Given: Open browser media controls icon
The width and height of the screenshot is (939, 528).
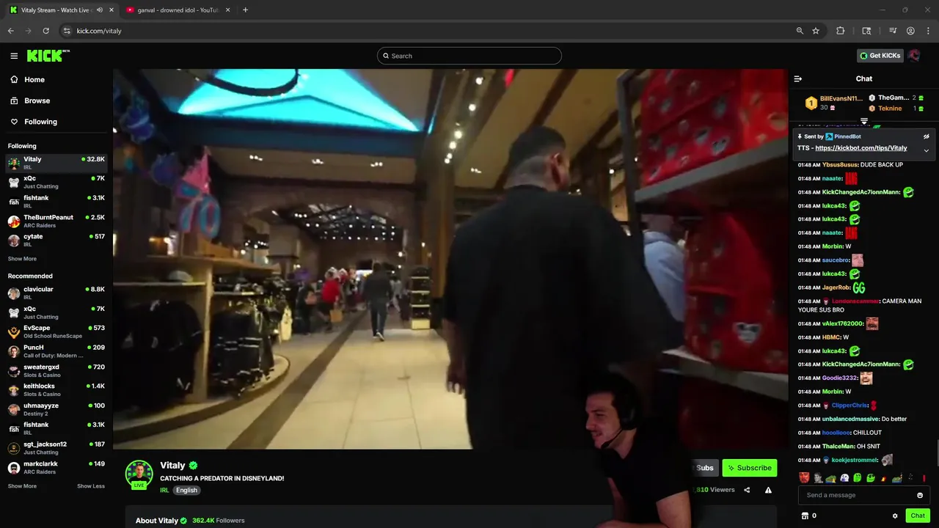Looking at the screenshot, I should click(893, 31).
